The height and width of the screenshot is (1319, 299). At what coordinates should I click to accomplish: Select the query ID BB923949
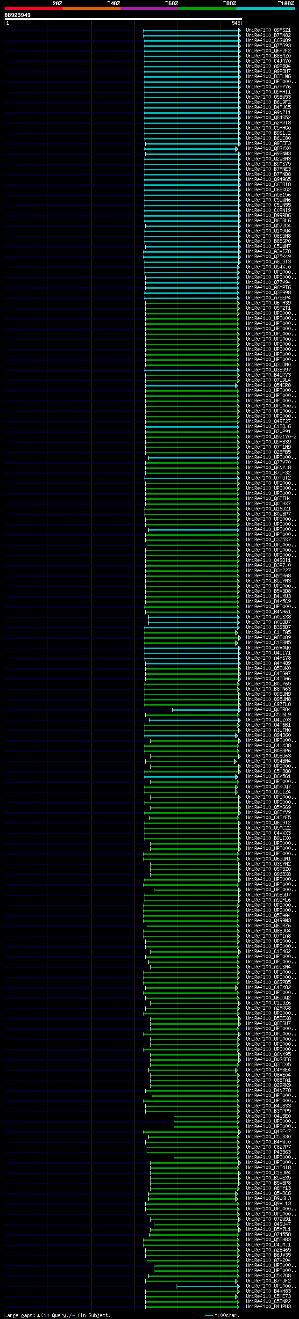pos(17,15)
